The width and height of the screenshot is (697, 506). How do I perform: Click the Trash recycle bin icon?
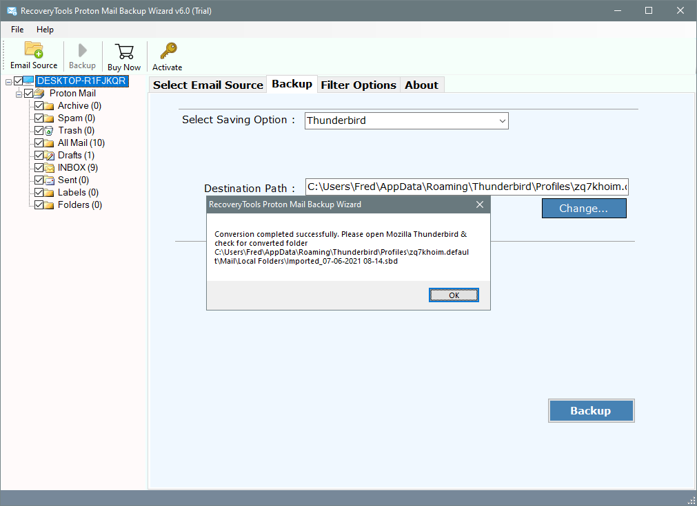(x=49, y=131)
